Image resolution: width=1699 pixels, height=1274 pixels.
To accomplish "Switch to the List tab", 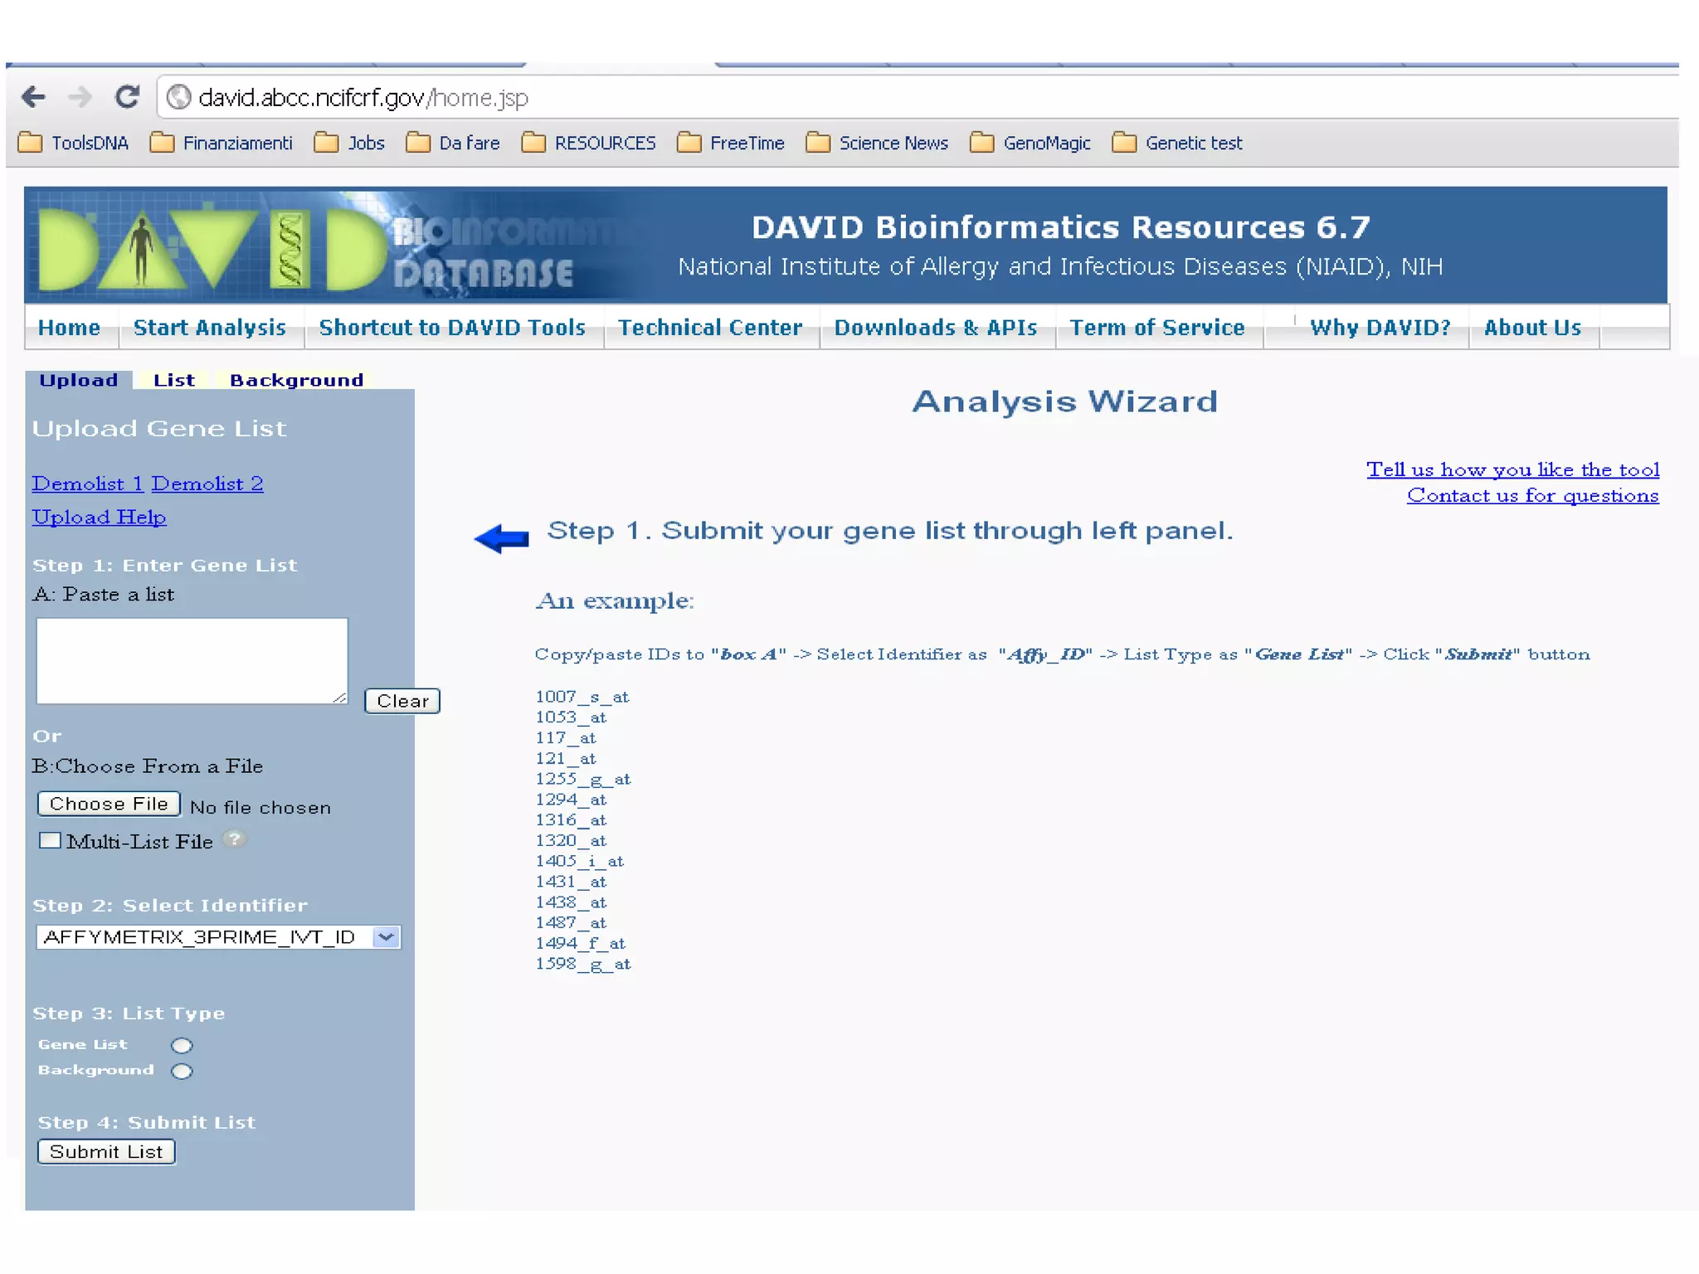I will 174,380.
